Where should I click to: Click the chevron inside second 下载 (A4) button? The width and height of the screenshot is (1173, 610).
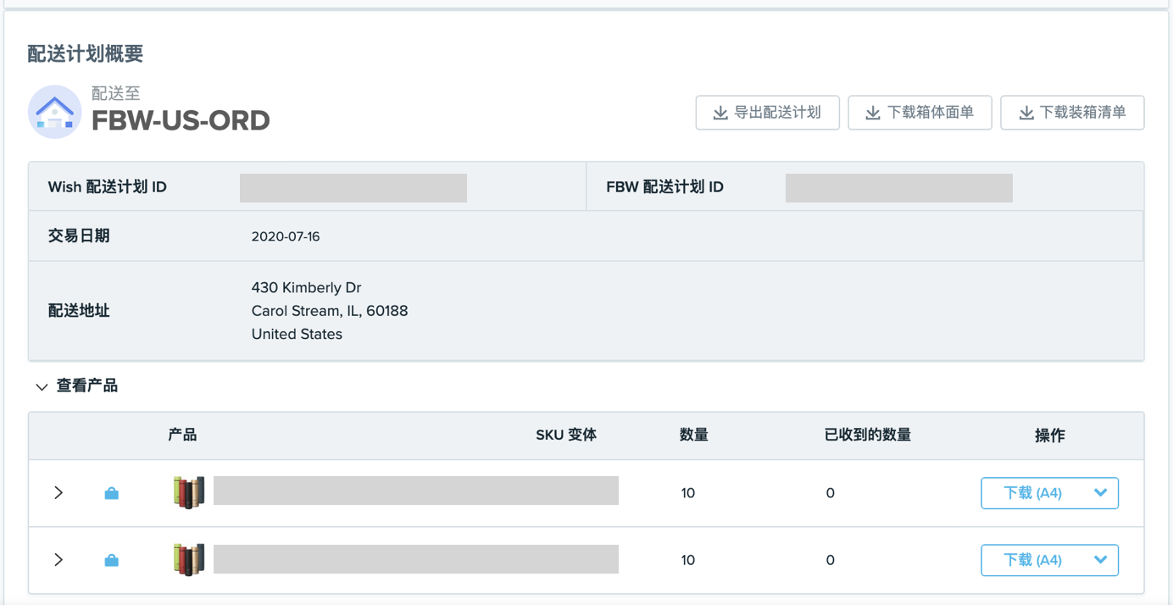[x=1101, y=560]
